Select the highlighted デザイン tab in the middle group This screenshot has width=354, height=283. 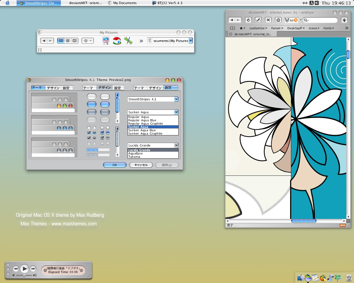coord(105,88)
